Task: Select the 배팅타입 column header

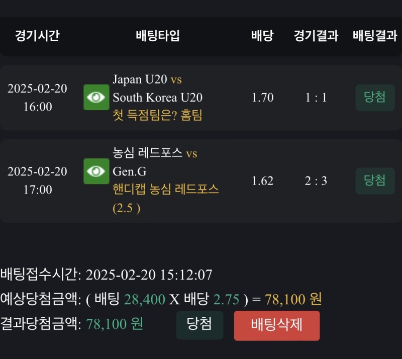Action: 158,36
